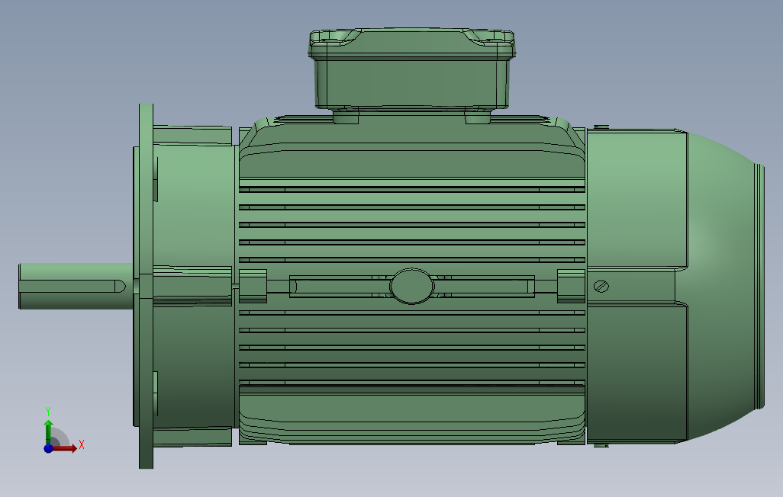The height and width of the screenshot is (497, 783).
Task: Select the keyway slot on the shaft
Action: click(73, 287)
